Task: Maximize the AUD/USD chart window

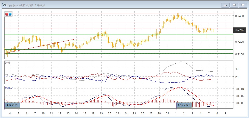Action: pos(234,5)
